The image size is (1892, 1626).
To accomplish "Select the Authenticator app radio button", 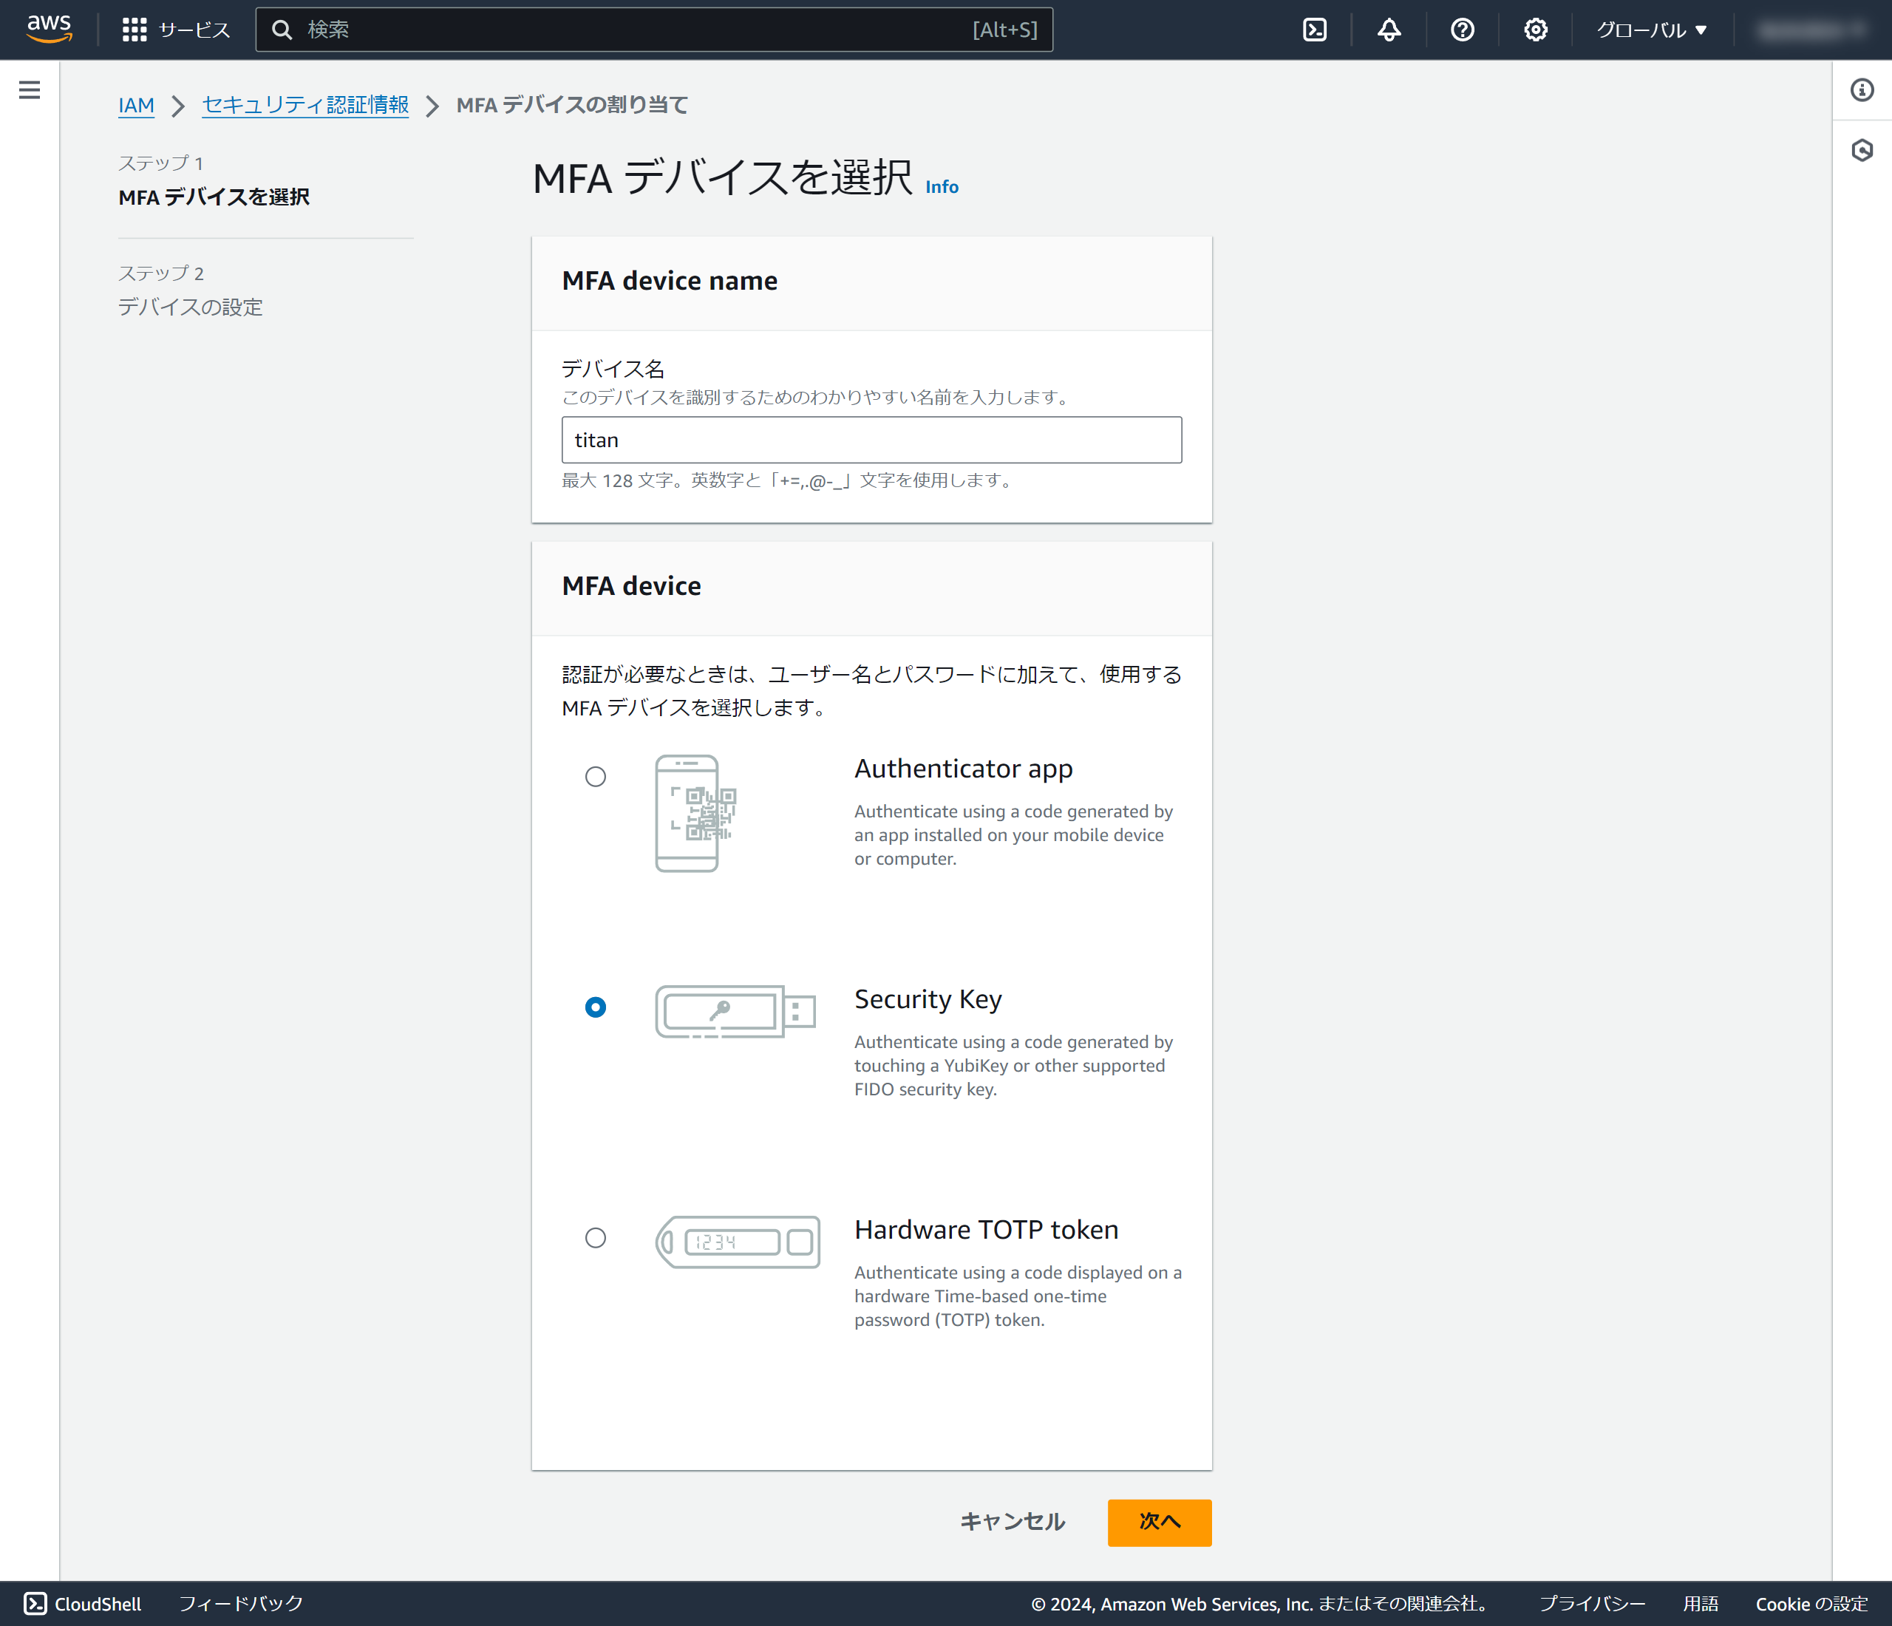I will tap(596, 776).
